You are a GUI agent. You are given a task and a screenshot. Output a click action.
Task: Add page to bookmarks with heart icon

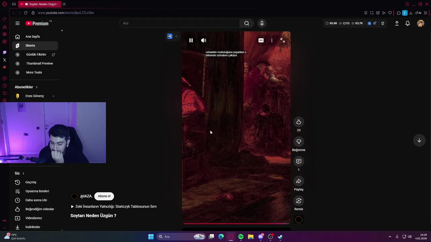click(390, 13)
